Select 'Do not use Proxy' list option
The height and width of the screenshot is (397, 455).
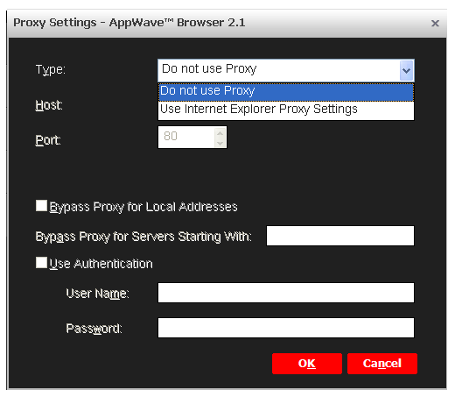pos(286,92)
